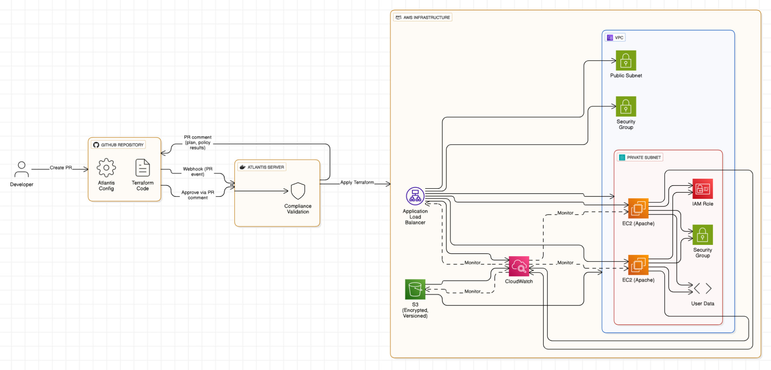Click the Monitor label beside the upper EC2
The height and width of the screenshot is (370, 771).
(x=565, y=213)
